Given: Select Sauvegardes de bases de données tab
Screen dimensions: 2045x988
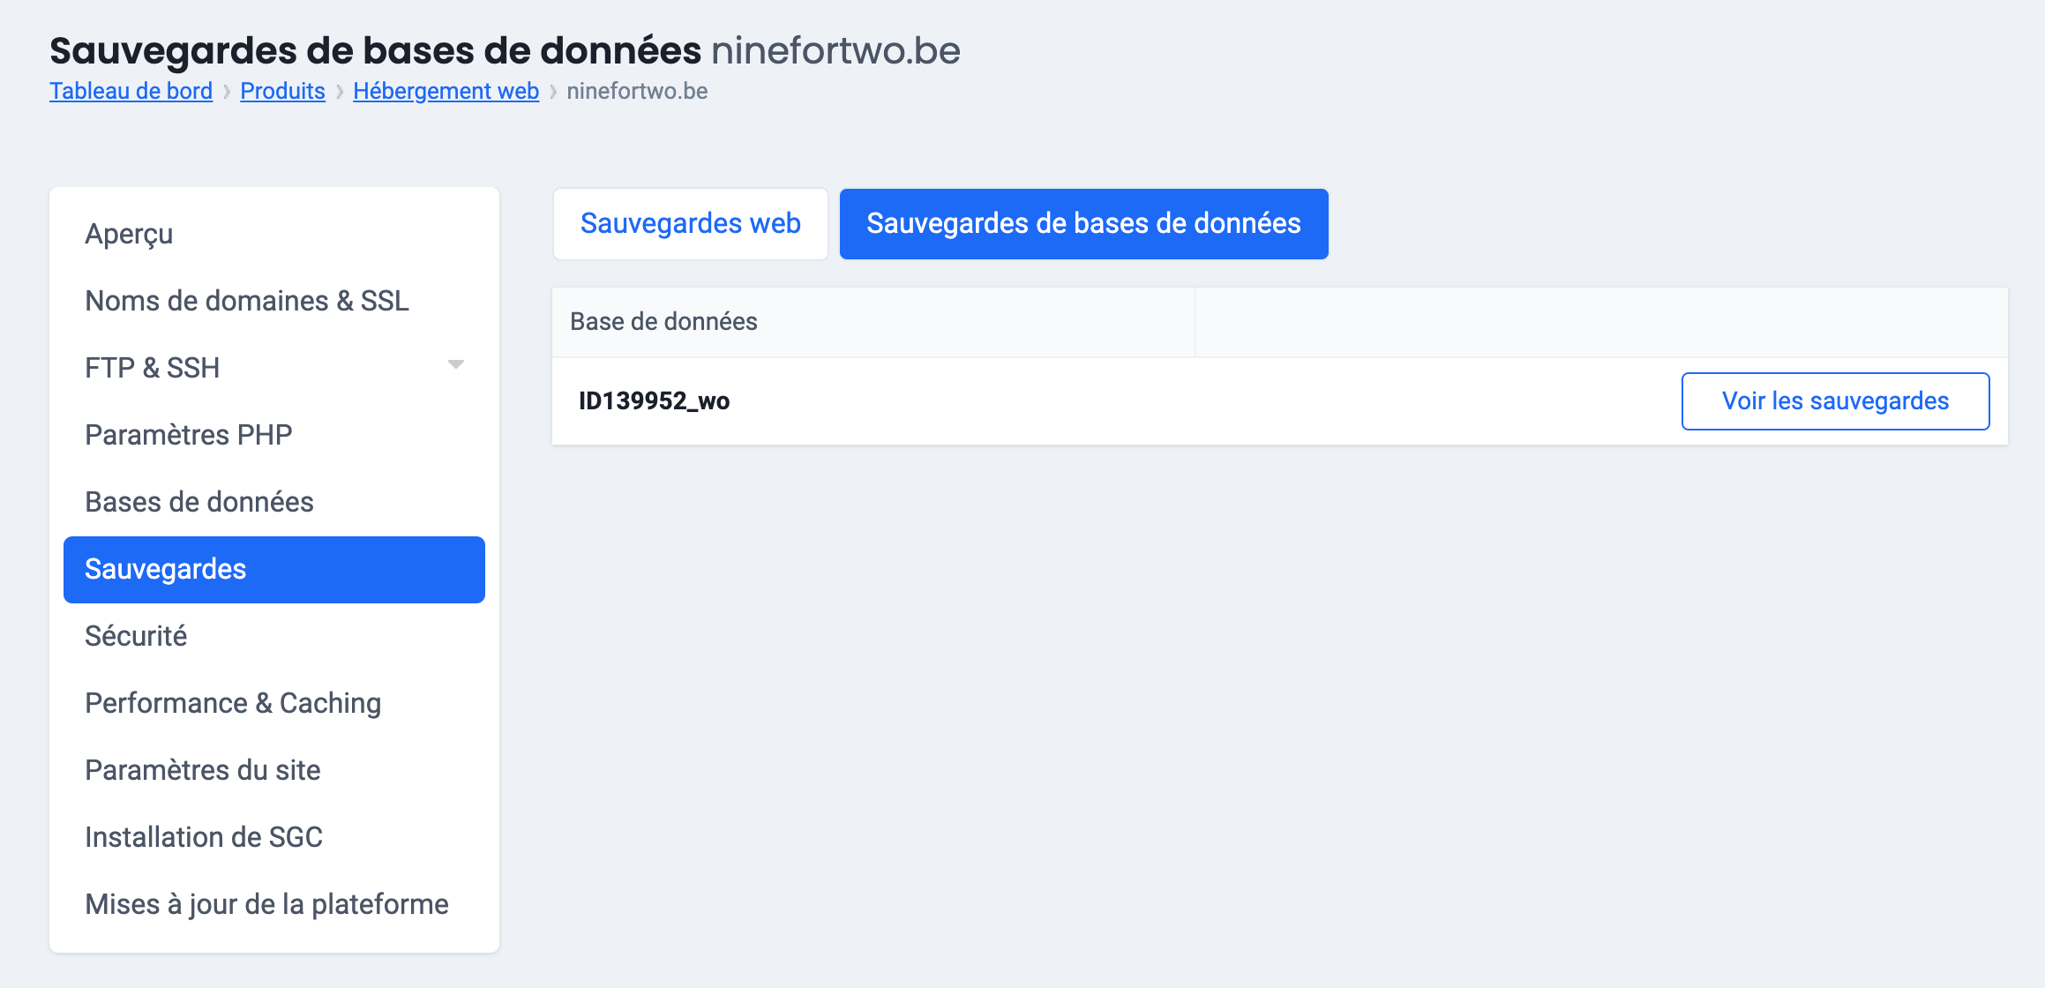Looking at the screenshot, I should click(1083, 224).
